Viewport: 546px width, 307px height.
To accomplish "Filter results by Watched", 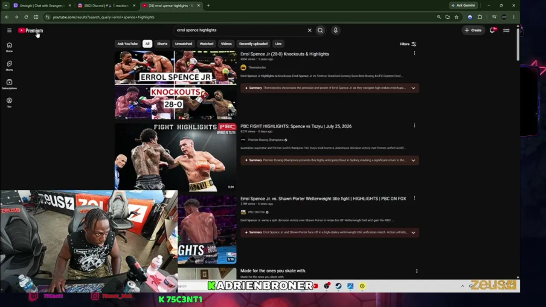I will 206,43.
